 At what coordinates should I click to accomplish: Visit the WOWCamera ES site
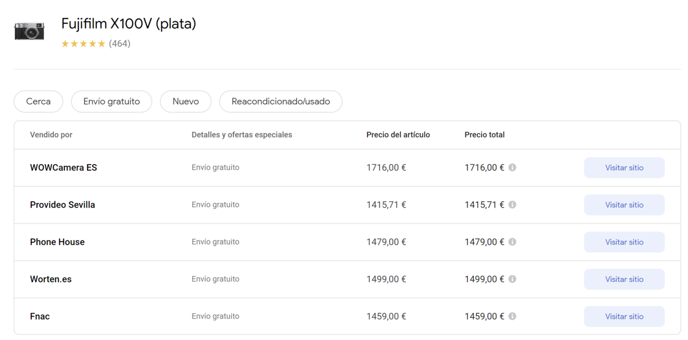pos(625,167)
